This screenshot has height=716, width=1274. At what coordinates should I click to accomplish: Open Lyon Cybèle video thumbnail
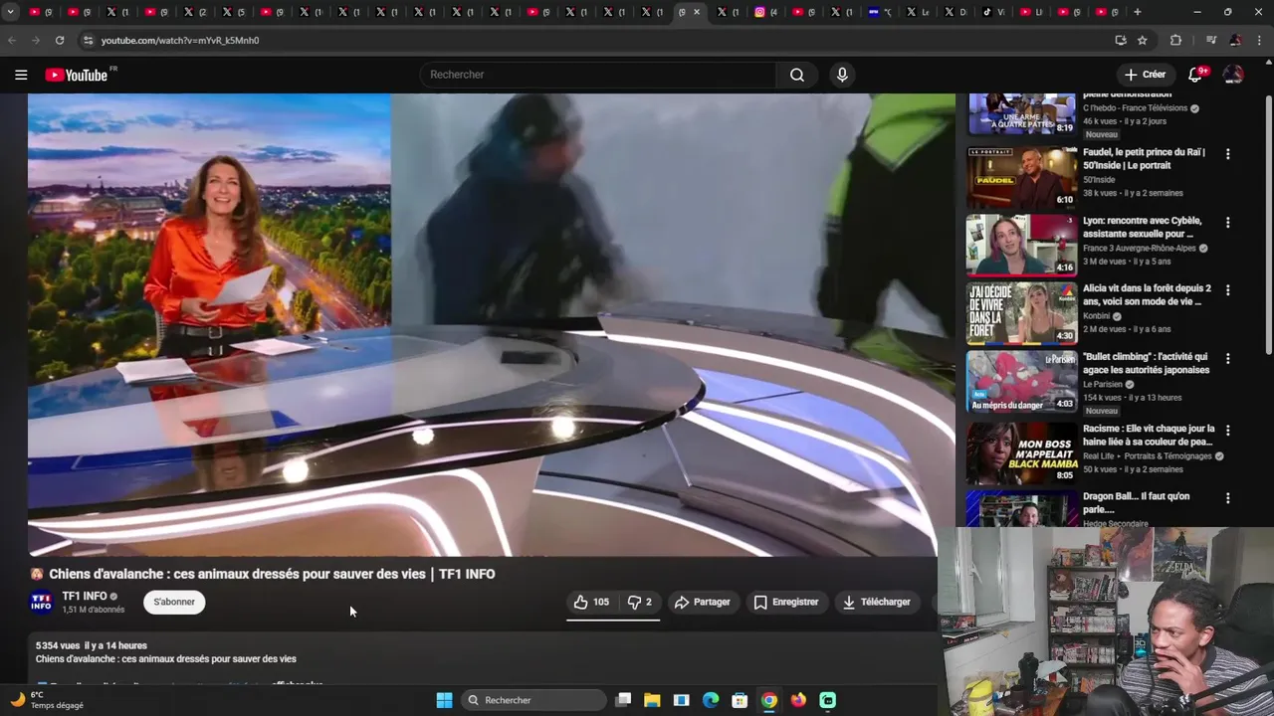pyautogui.click(x=1022, y=246)
